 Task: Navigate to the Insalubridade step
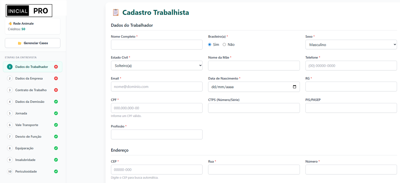25,160
